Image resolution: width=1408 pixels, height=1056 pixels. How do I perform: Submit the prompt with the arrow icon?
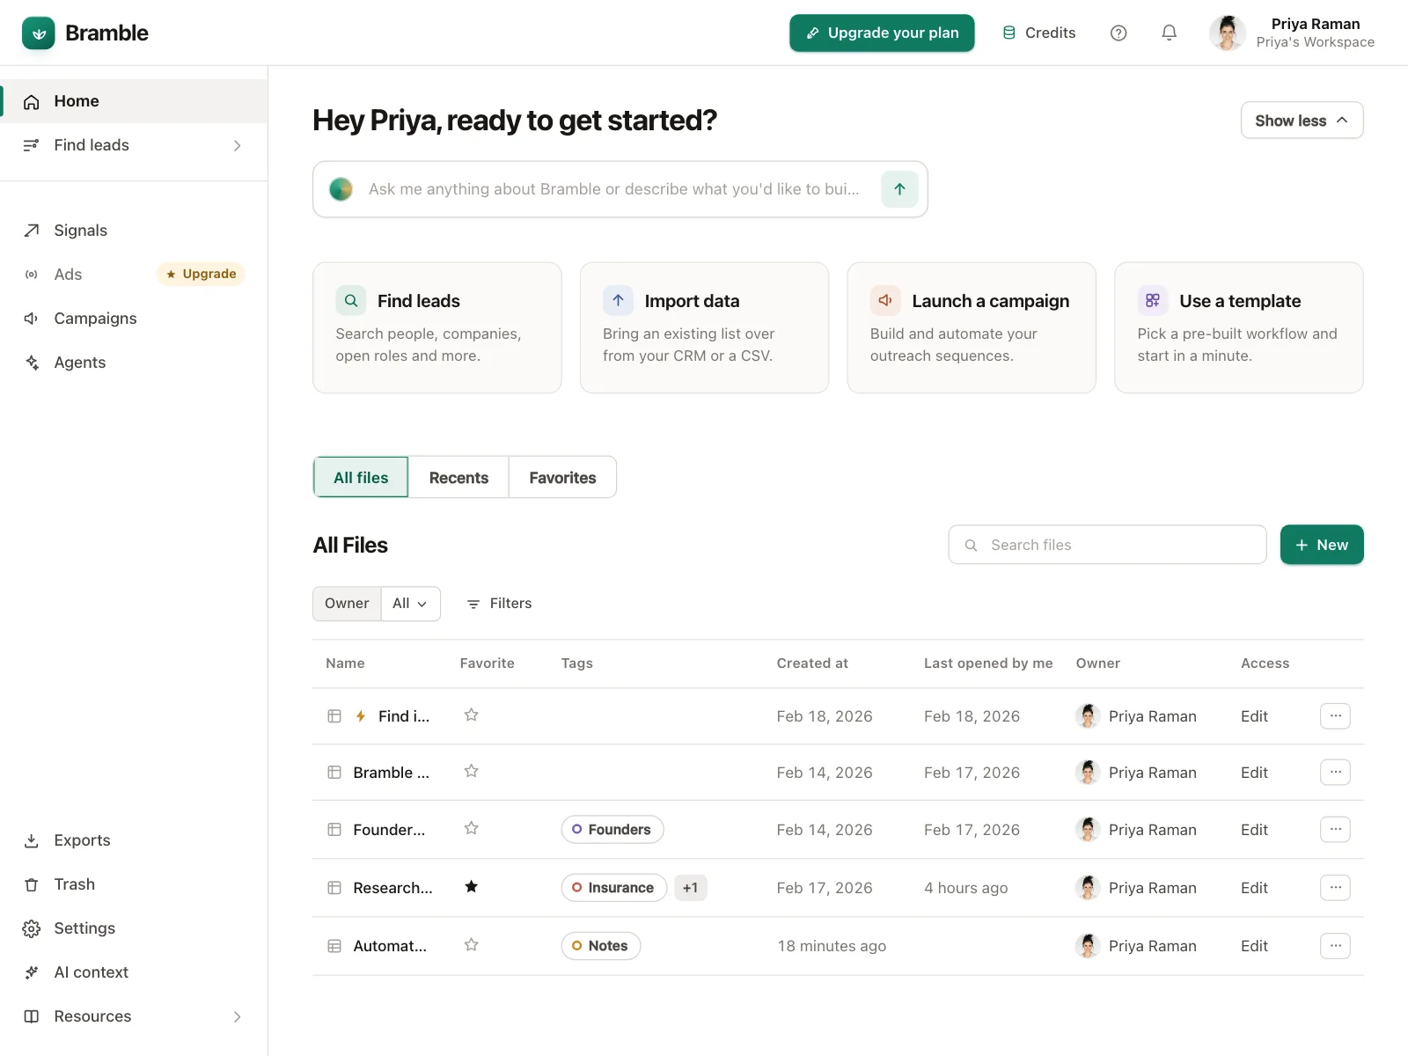[x=899, y=189]
